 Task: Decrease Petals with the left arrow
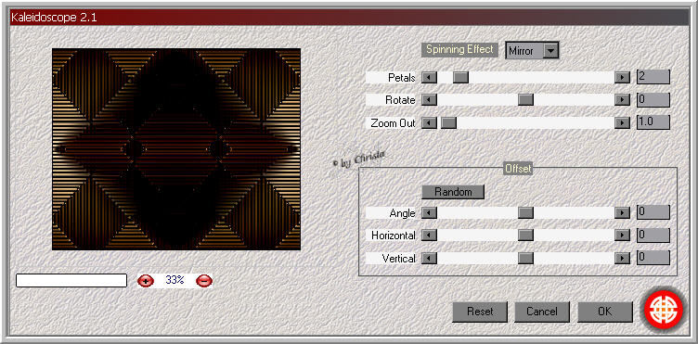point(429,77)
